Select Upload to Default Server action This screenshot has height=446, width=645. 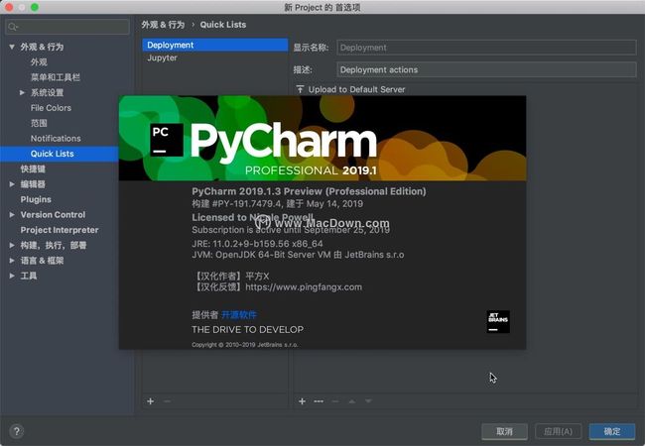356,89
